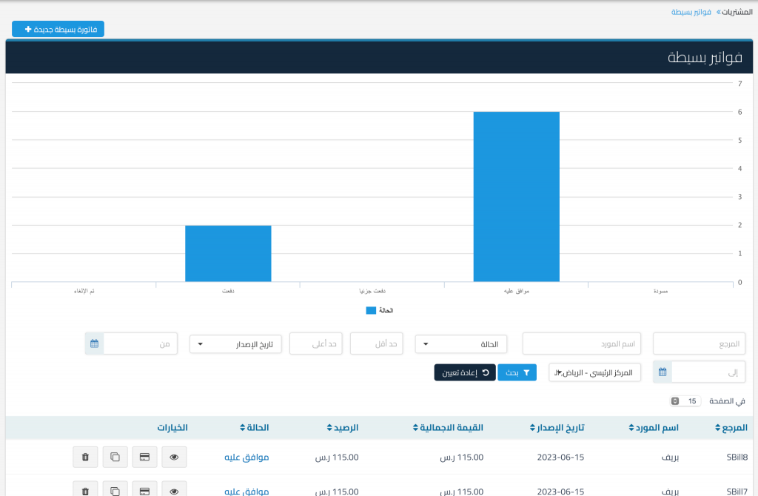Sort by تاريخ الإصدار column sort arrows

tap(533, 428)
